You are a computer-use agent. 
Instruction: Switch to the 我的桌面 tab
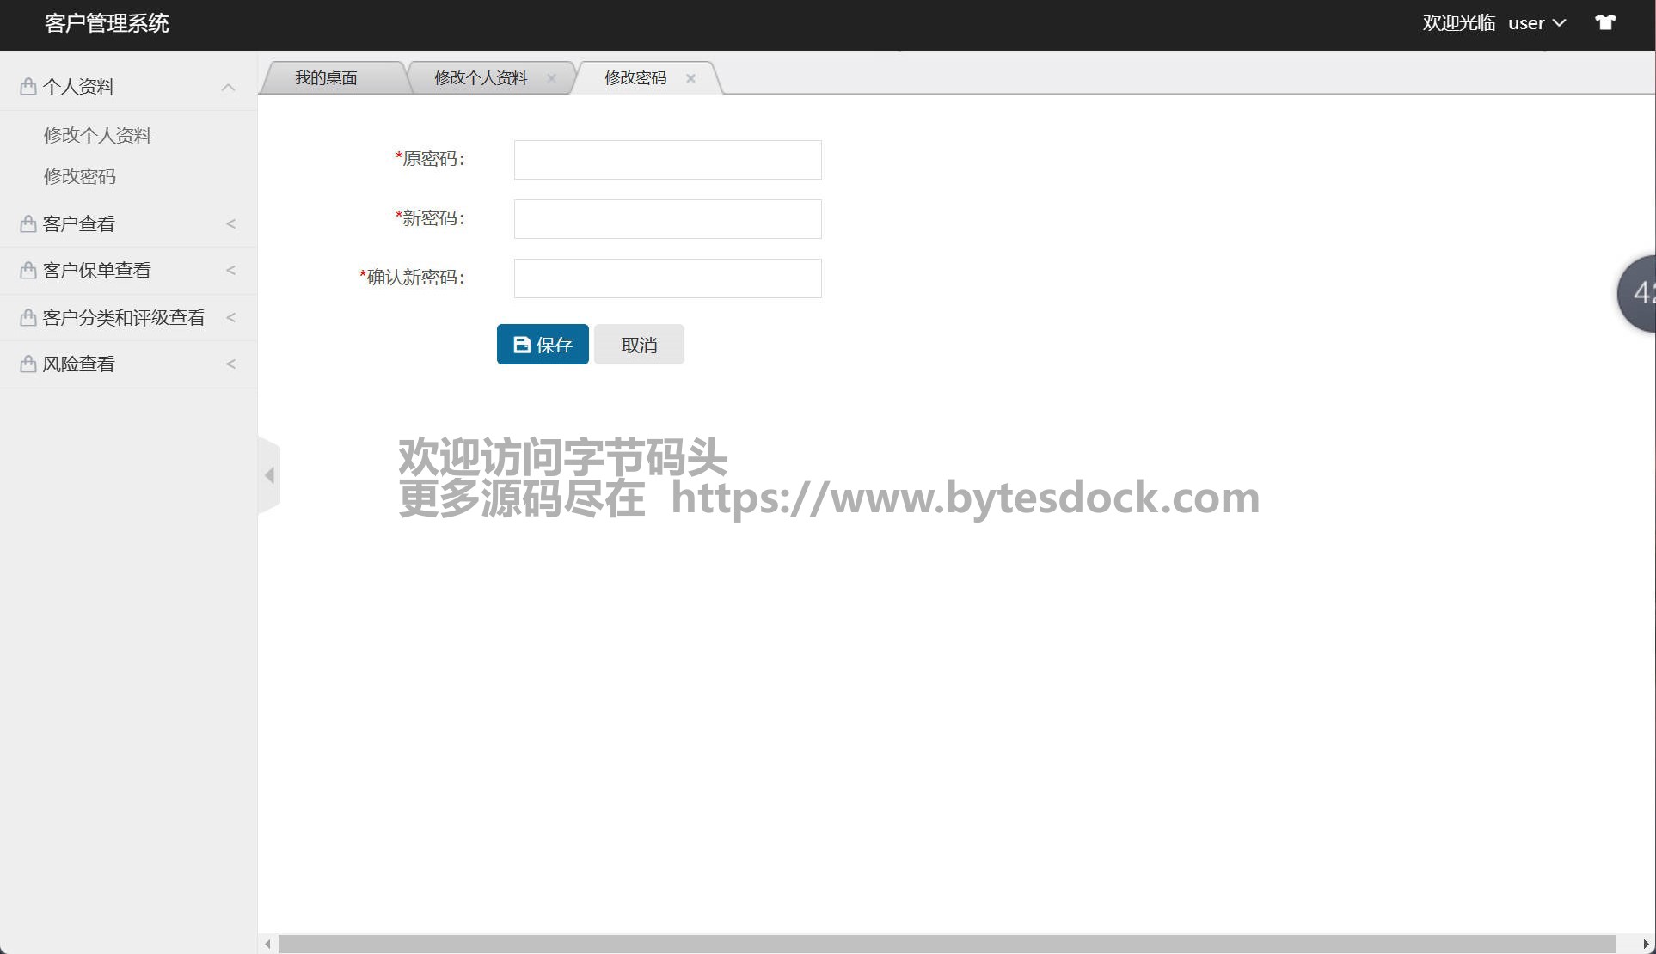point(326,78)
